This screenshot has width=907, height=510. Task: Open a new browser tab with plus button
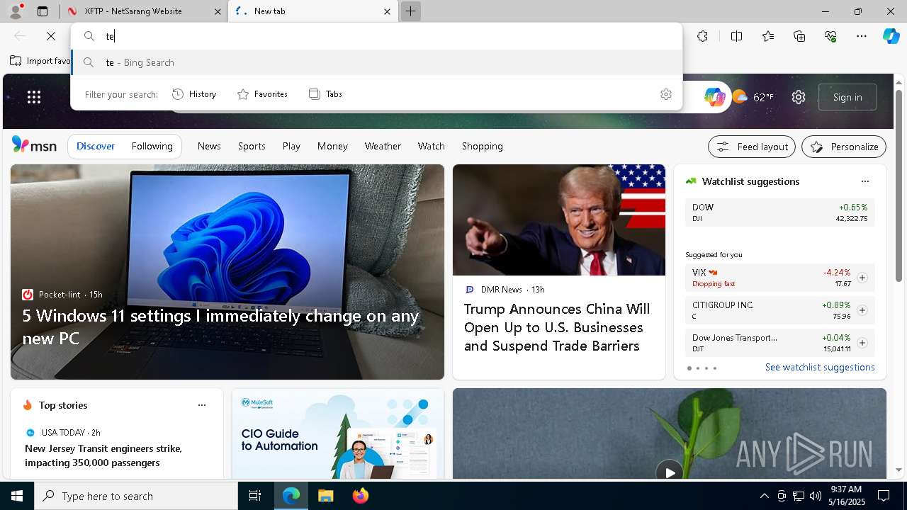click(410, 11)
